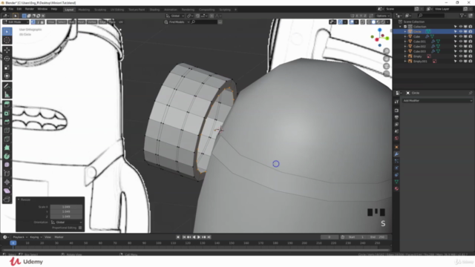The image size is (475, 267).
Task: Select the Shear tool
Action: click(7, 191)
